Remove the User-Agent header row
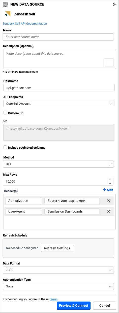Image resolution: width=119 pixels, height=313 pixels. (109, 211)
